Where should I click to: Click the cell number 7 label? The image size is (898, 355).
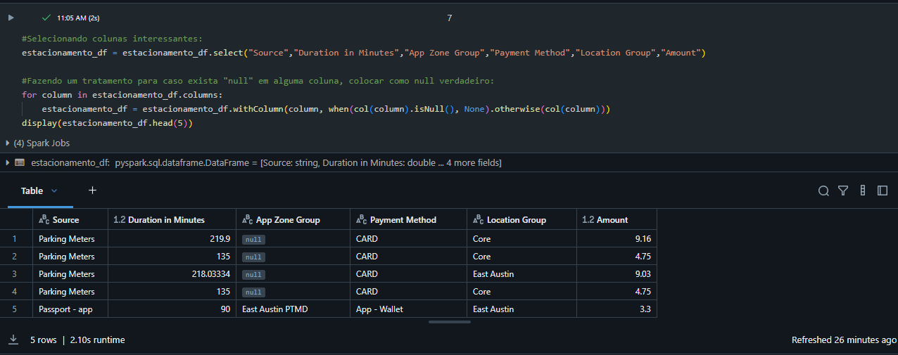[449, 18]
